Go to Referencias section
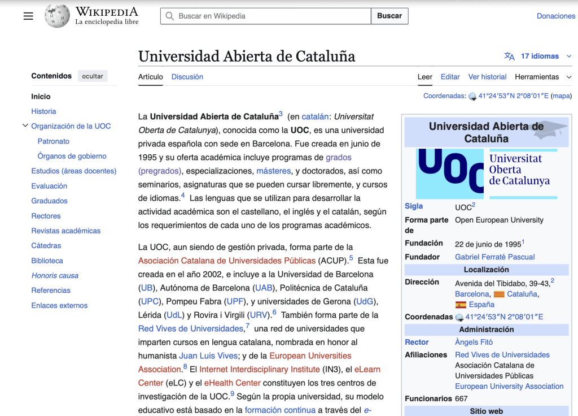Screen dimensions: 578x416 click(x=51, y=290)
